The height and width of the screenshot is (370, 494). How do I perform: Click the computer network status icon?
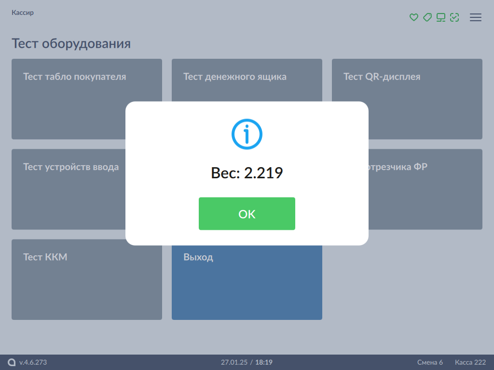pyautogui.click(x=440, y=17)
